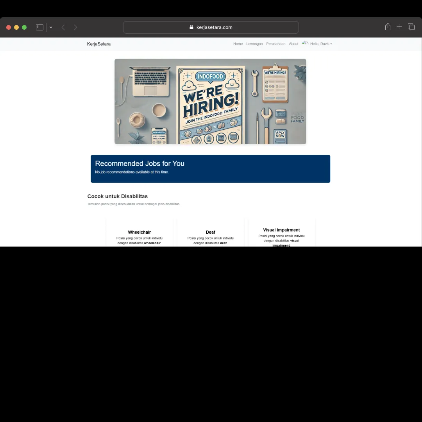The width and height of the screenshot is (422, 422).
Task: Open the sidebar options dropdown chevron
Action: [51, 27]
